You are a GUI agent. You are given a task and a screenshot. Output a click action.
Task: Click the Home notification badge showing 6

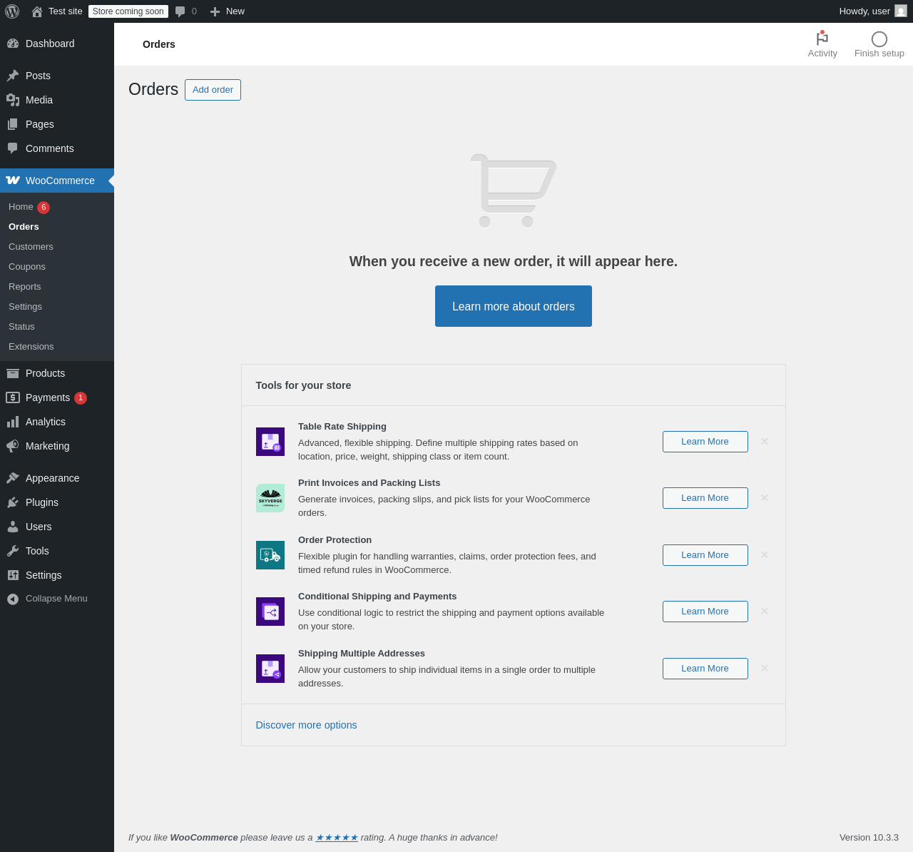coord(44,208)
